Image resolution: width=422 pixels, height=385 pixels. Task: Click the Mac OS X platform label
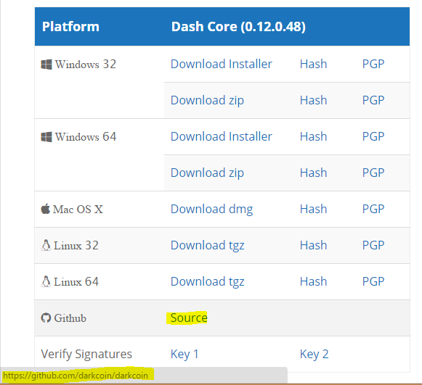tap(78, 210)
